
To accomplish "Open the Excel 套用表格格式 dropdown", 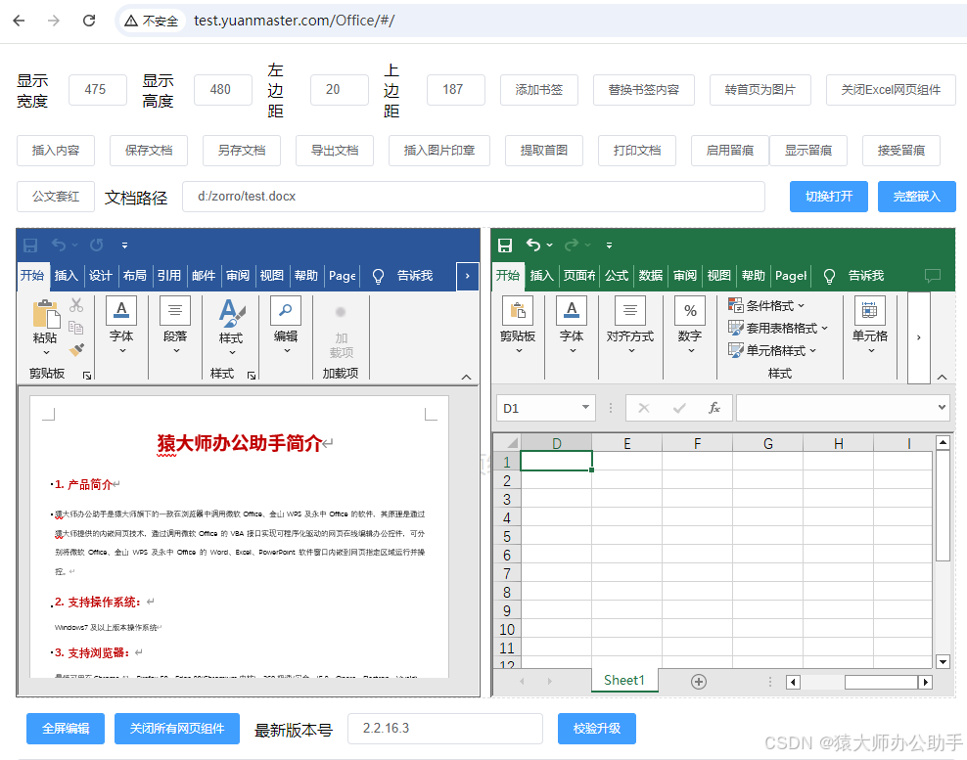I will click(778, 328).
